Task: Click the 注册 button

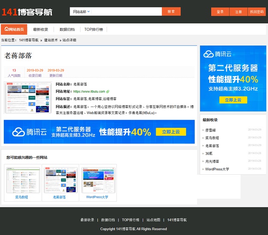Action: pos(238,12)
